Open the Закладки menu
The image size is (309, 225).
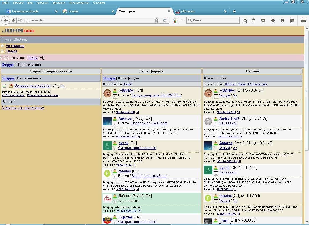tap(58, 3)
